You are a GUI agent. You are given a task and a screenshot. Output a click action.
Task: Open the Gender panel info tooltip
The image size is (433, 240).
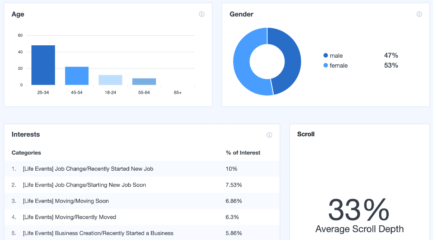pos(419,14)
